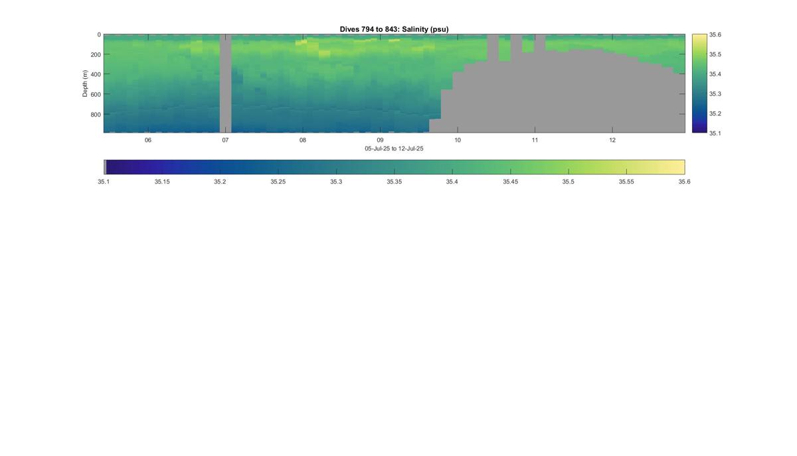
Task: Click the 35.6 label on the vertical colorbar
Action: pyautogui.click(x=715, y=34)
